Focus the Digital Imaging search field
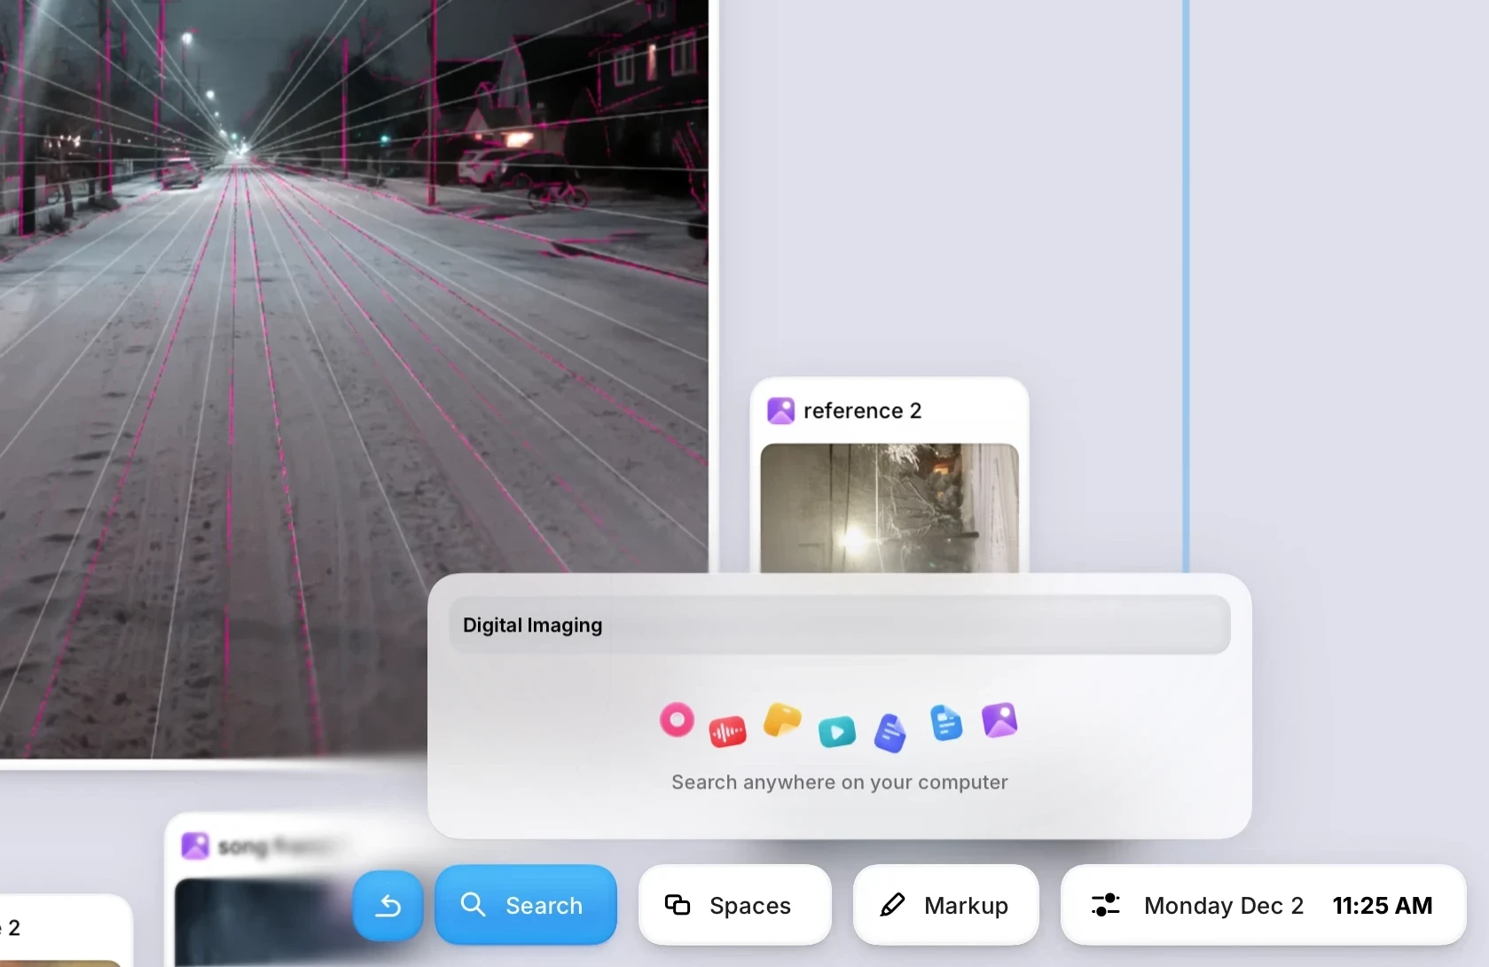The width and height of the screenshot is (1489, 967). [839, 625]
